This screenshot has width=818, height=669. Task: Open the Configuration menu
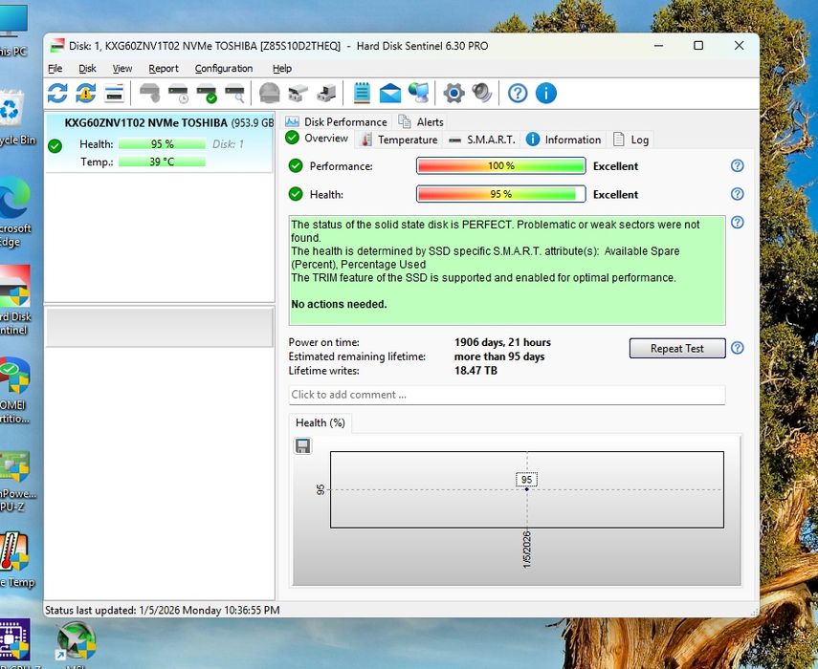coord(224,68)
